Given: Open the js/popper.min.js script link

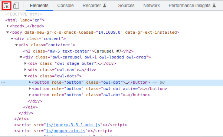Looking at the screenshot, I should click(x=66, y=131).
